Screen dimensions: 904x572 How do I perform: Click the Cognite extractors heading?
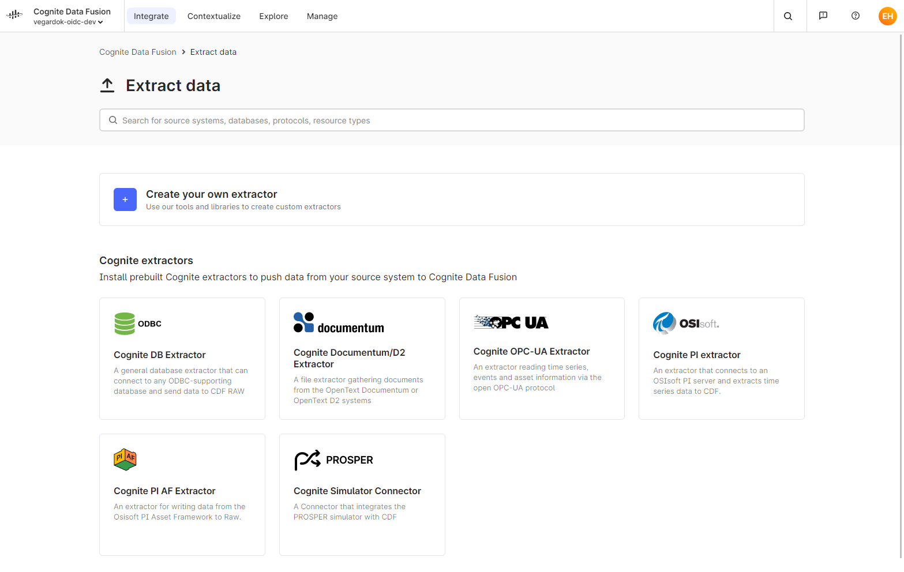(x=146, y=261)
